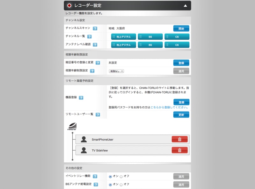Open the 制限なし dropdown menu
This screenshot has height=189, width=255.
coord(117,71)
